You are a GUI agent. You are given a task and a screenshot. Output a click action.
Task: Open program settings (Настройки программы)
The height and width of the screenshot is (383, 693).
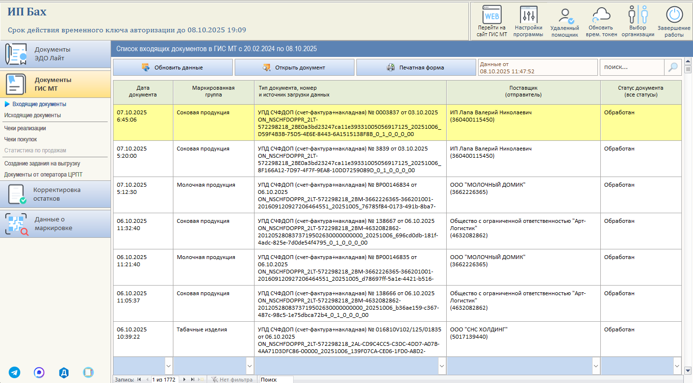click(528, 21)
